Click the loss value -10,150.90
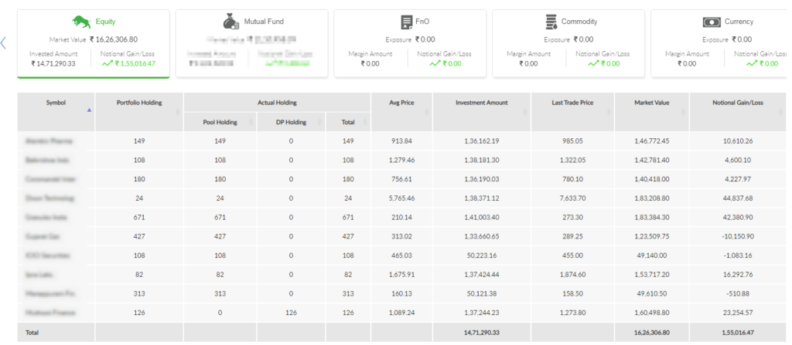This screenshot has width=792, height=345. coord(738,236)
